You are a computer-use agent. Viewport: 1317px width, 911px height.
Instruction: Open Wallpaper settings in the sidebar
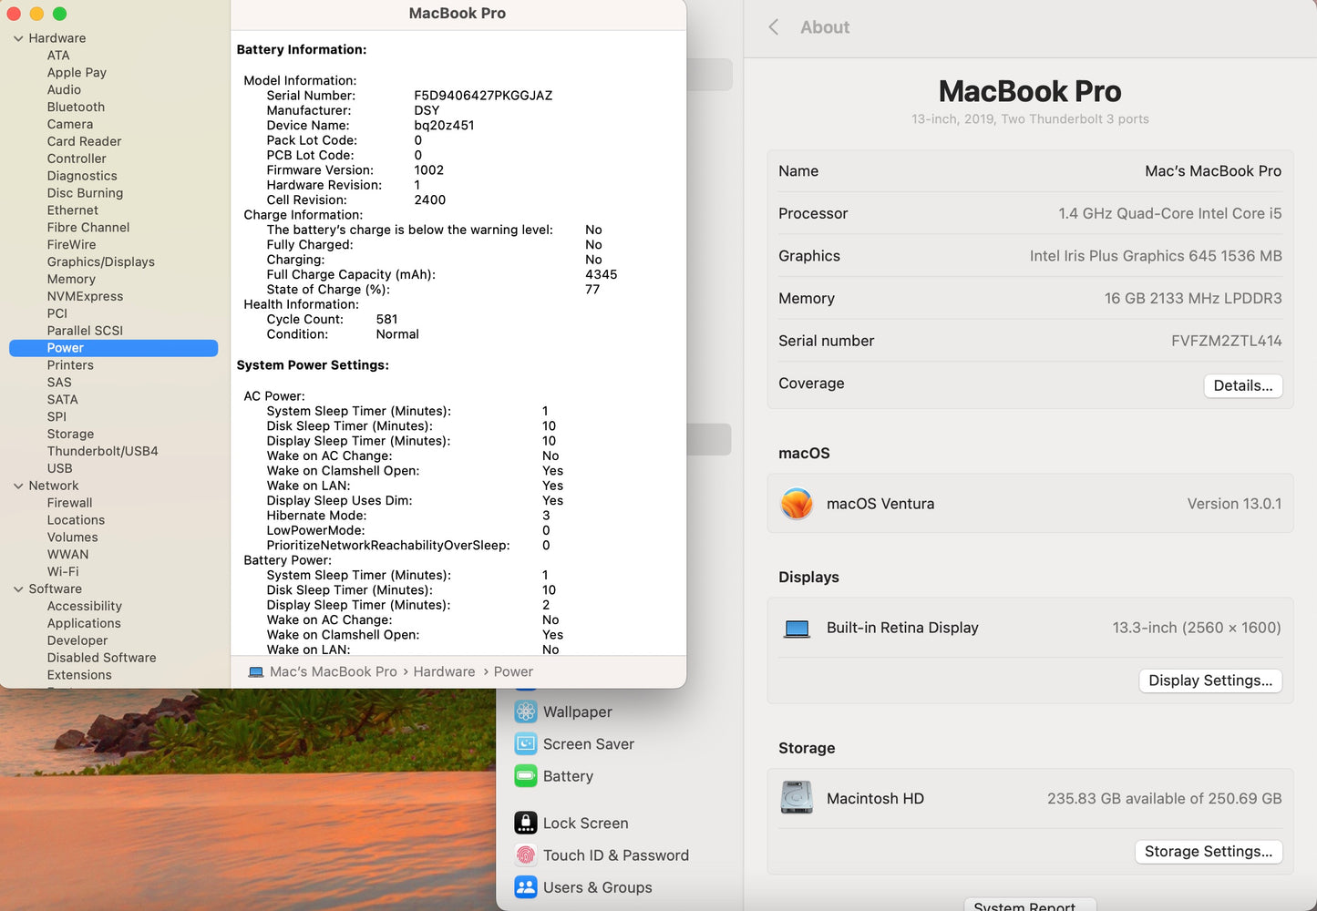point(576,711)
